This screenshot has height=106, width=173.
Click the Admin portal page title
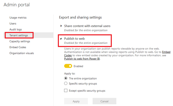point(17,5)
